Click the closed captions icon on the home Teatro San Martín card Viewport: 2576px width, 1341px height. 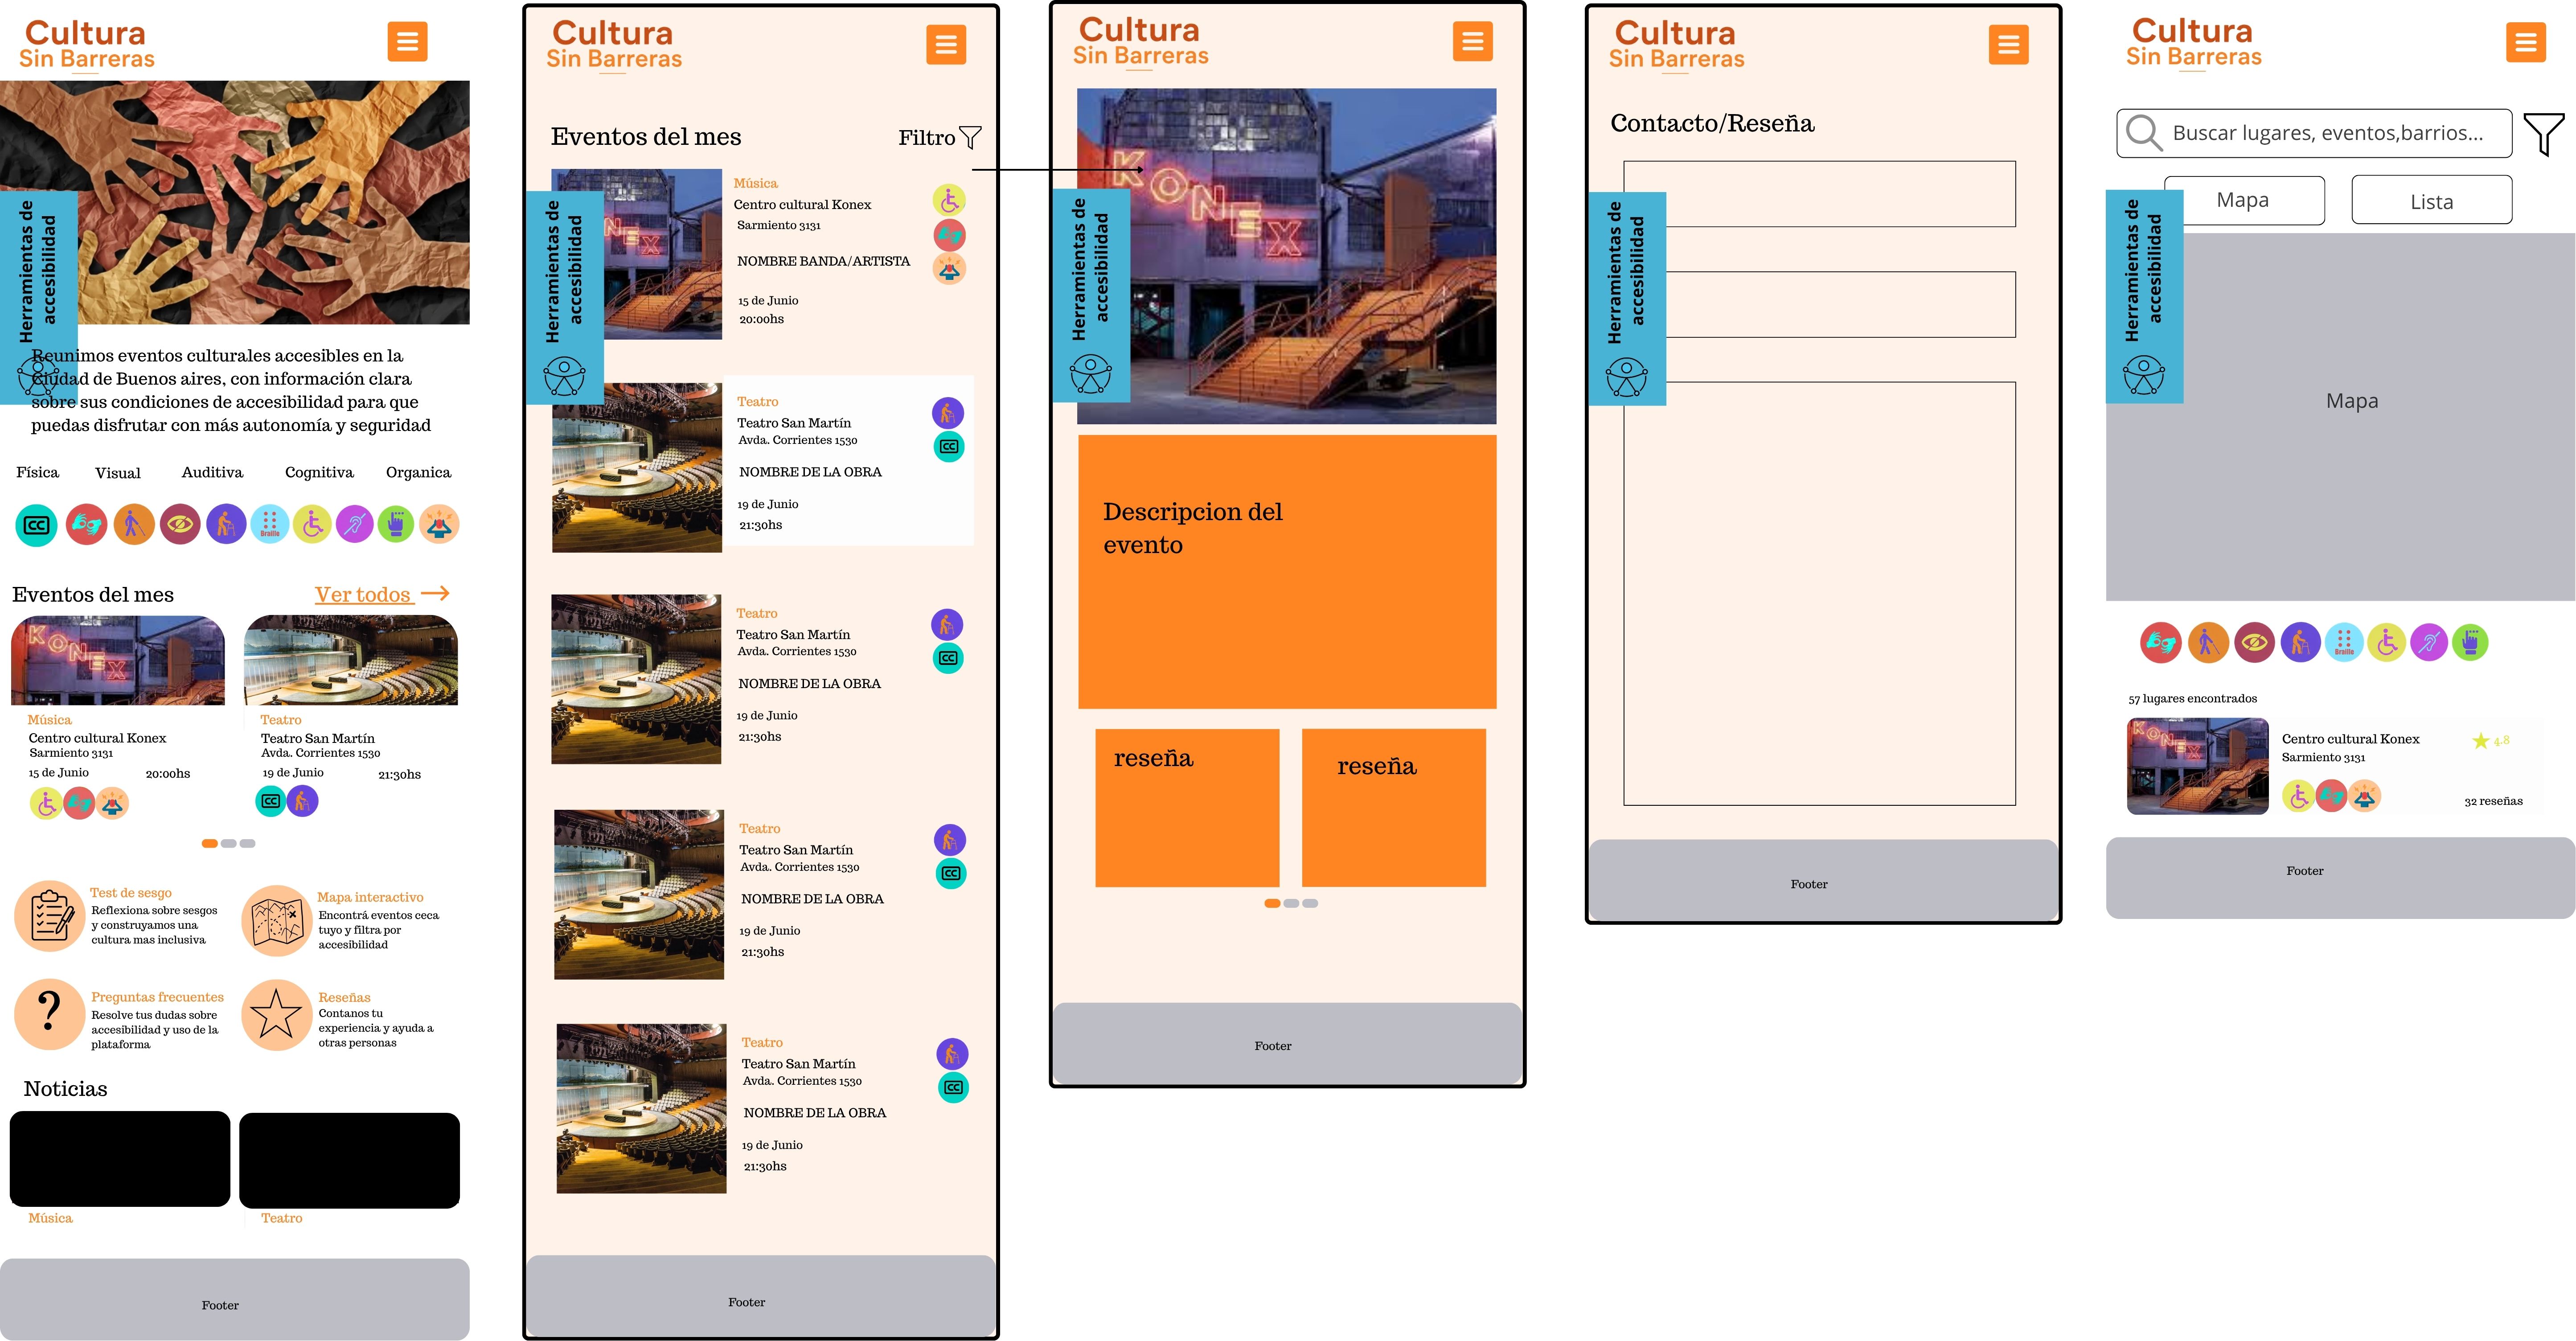[271, 801]
